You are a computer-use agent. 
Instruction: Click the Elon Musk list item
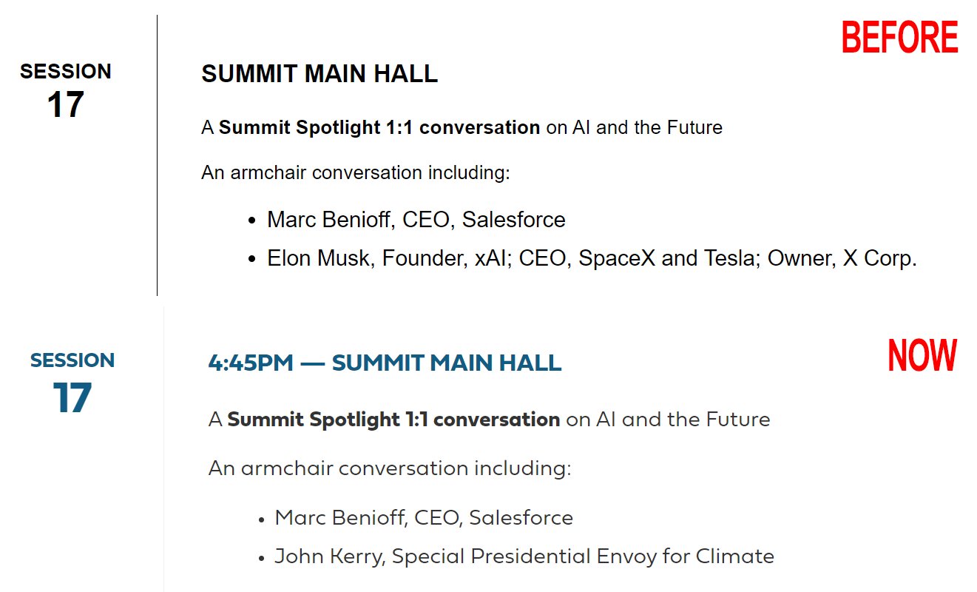[592, 259]
